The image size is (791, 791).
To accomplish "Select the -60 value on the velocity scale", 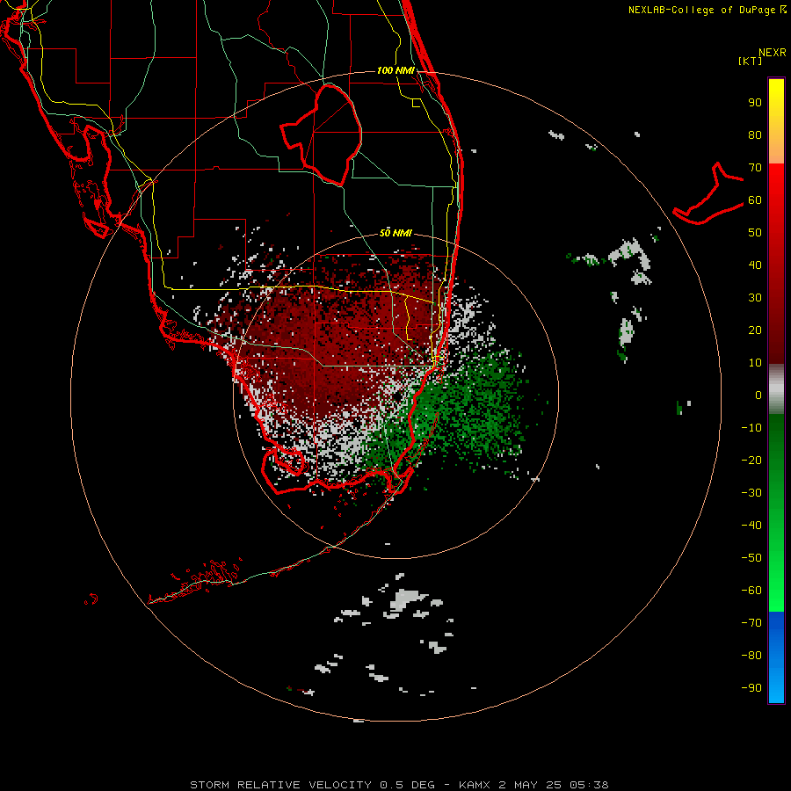I will point(751,591).
